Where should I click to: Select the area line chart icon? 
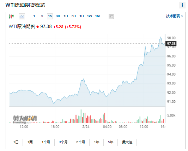point(22,16)
